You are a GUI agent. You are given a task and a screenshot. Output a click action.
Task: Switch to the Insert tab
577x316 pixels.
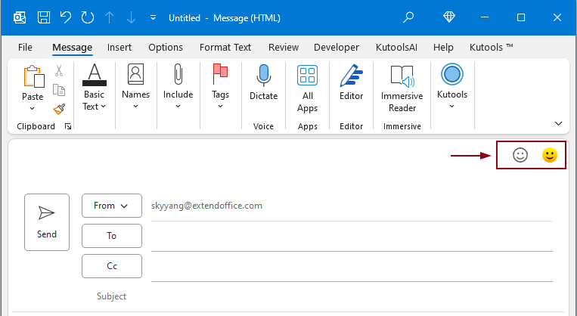coord(119,47)
